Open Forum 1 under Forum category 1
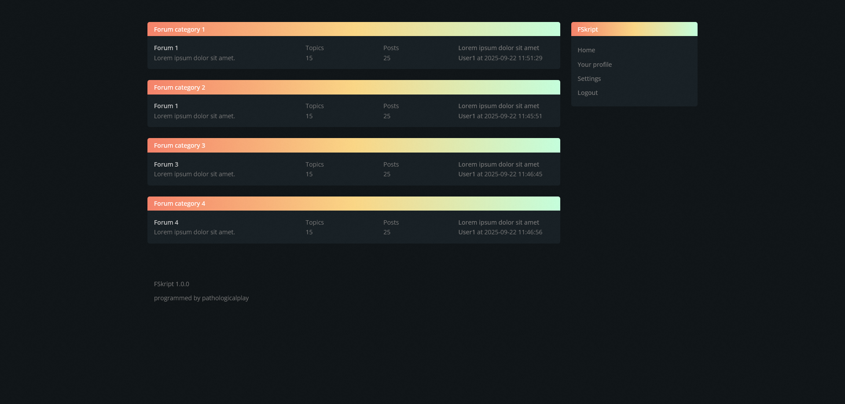Viewport: 845px width, 404px height. (x=166, y=48)
